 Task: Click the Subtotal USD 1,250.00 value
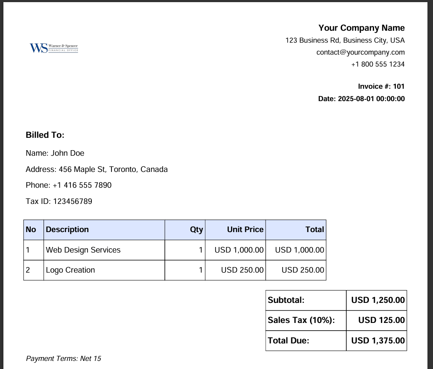[378, 300]
